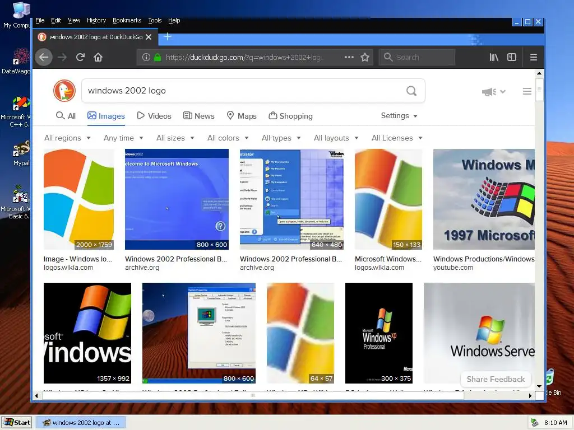
Task: Click the vertical scrollbar down arrow
Action: click(x=539, y=386)
